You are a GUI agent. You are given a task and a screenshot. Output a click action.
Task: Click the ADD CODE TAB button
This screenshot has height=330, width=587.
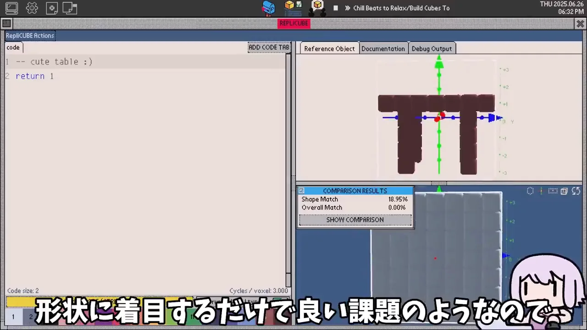[x=269, y=47]
